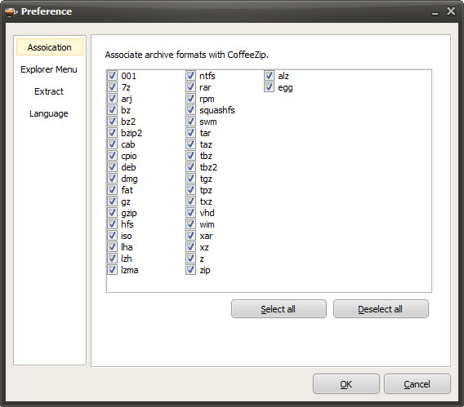The width and height of the screenshot is (464, 407).
Task: Toggle the rar association checkbox
Action: tap(190, 87)
